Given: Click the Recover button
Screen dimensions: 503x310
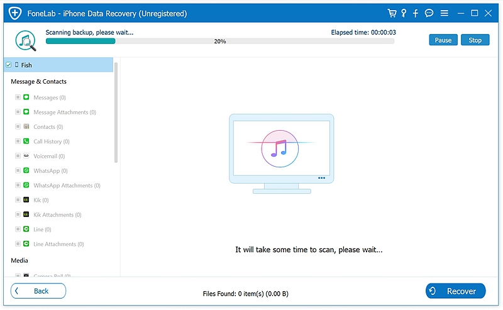Looking at the screenshot, I should [x=455, y=291].
